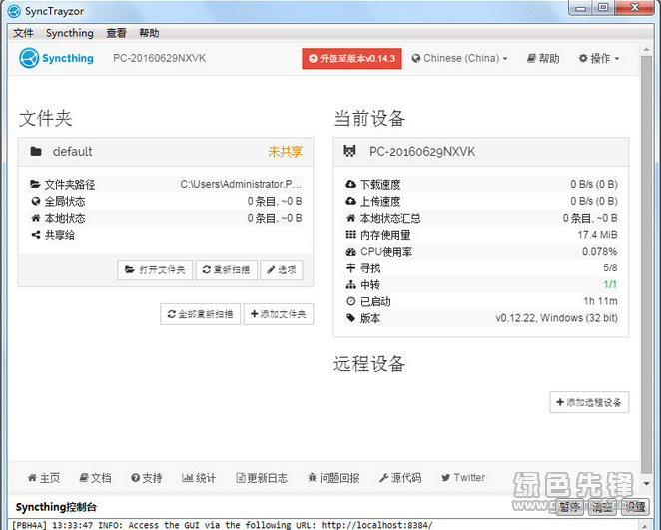Image resolution: width=661 pixels, height=530 pixels.
Task: Open the 问题回报 footer link
Action: tap(333, 478)
